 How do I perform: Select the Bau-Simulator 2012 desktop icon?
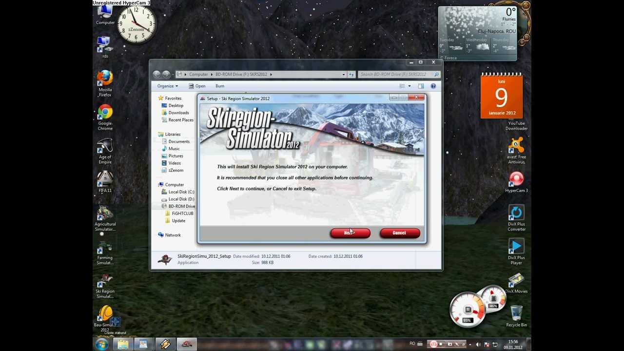click(105, 319)
